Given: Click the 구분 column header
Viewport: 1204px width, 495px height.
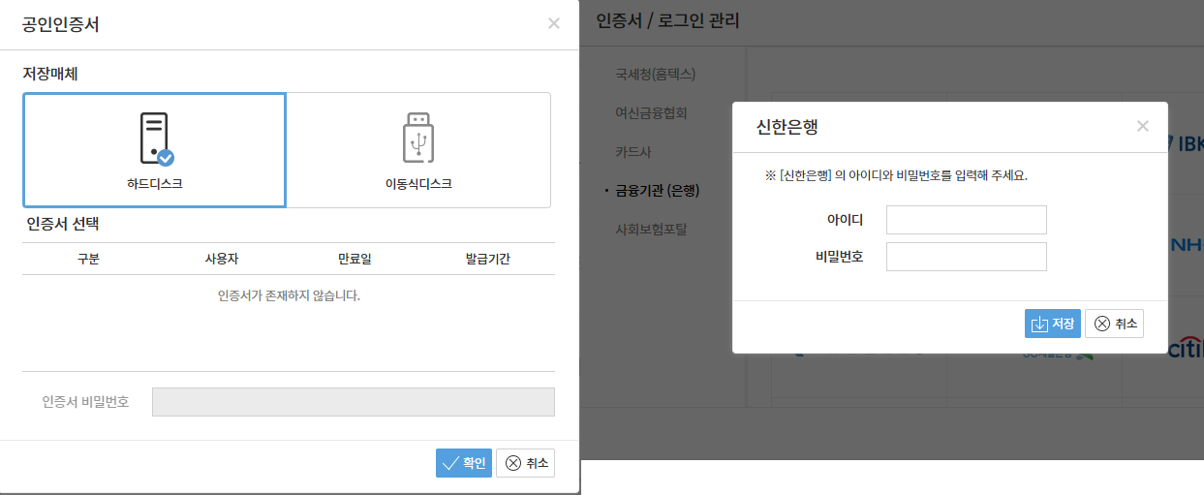Looking at the screenshot, I should click(88, 259).
